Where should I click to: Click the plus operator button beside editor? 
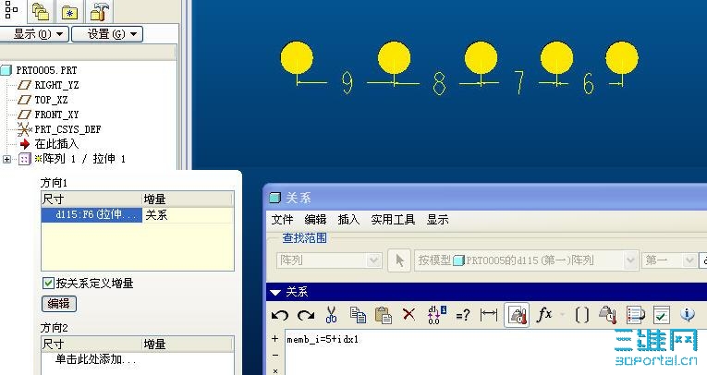(275, 338)
